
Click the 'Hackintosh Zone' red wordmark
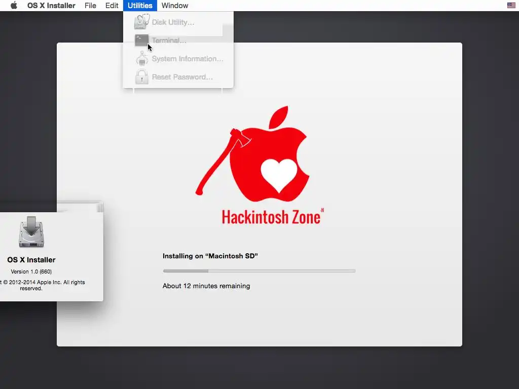pos(271,217)
